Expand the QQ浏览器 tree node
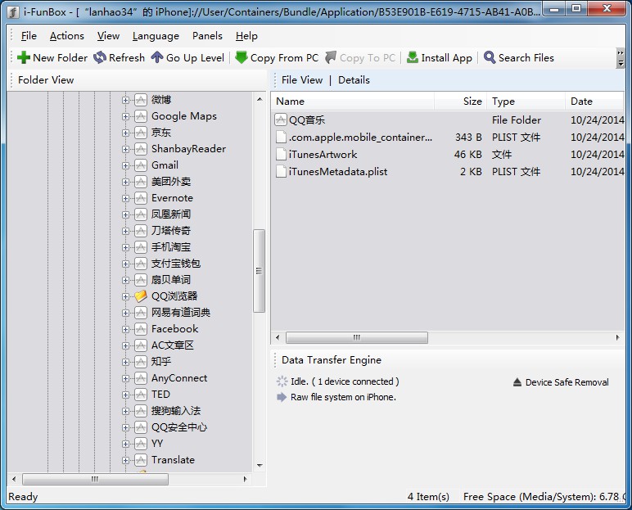This screenshot has width=632, height=510. click(125, 296)
